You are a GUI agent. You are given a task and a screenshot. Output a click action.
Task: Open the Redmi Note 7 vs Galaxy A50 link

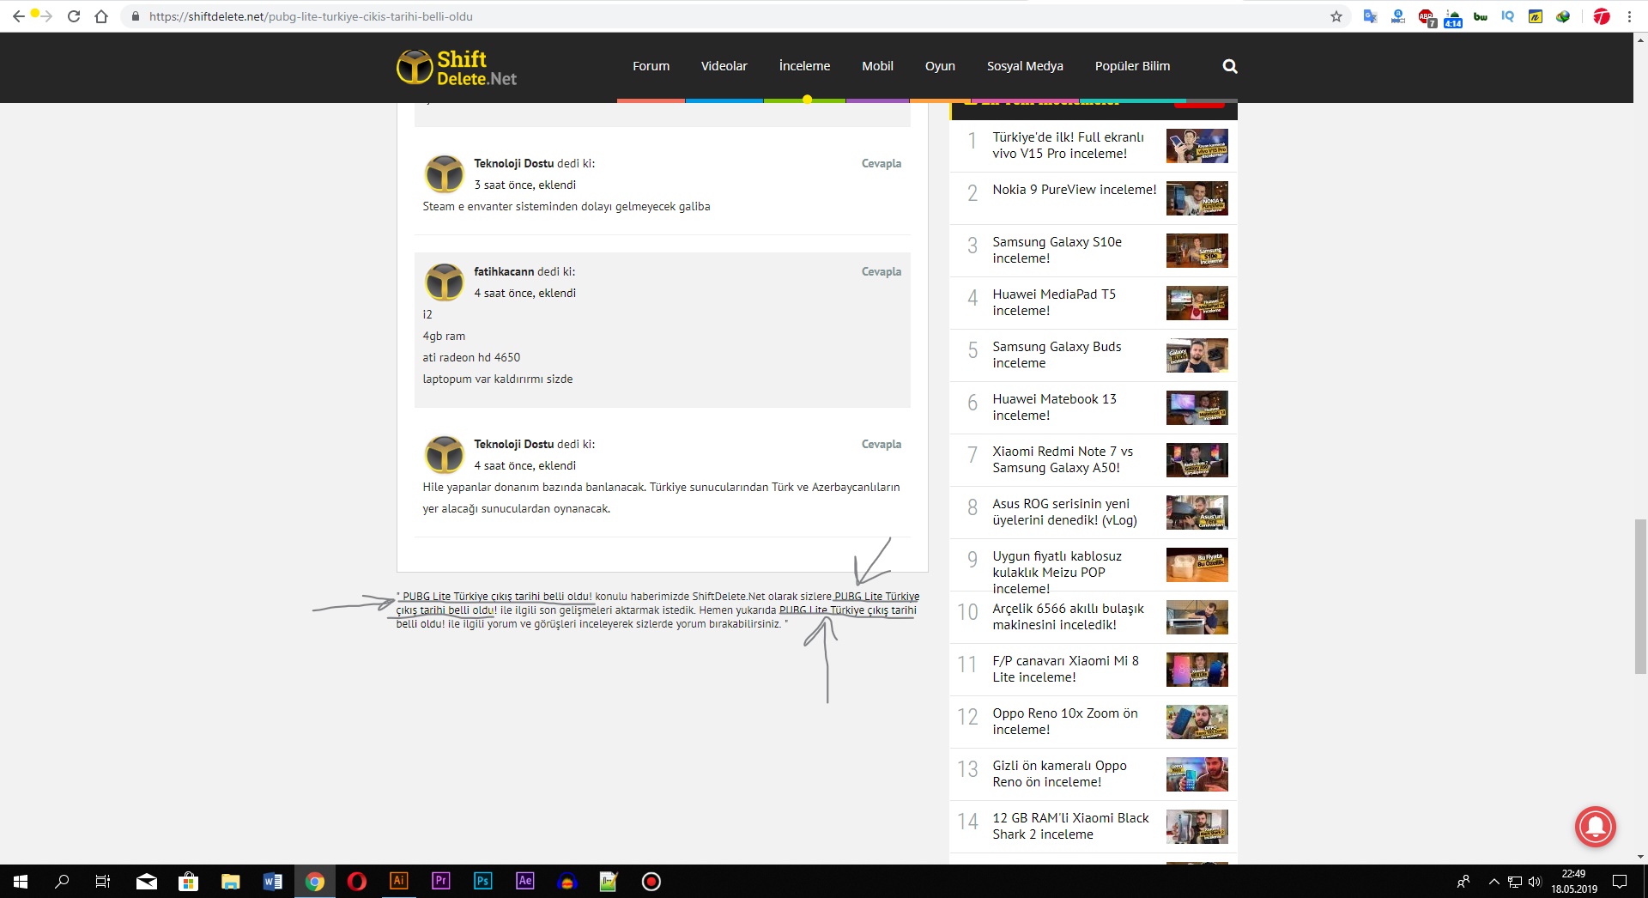tap(1063, 459)
